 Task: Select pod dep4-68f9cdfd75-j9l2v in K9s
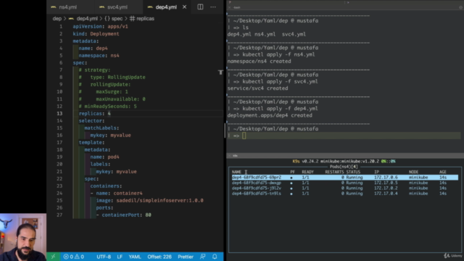[x=345, y=188]
